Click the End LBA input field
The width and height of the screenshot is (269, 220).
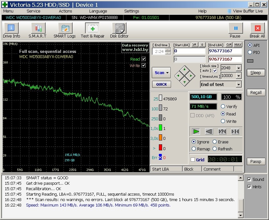pyautogui.click(x=225, y=51)
